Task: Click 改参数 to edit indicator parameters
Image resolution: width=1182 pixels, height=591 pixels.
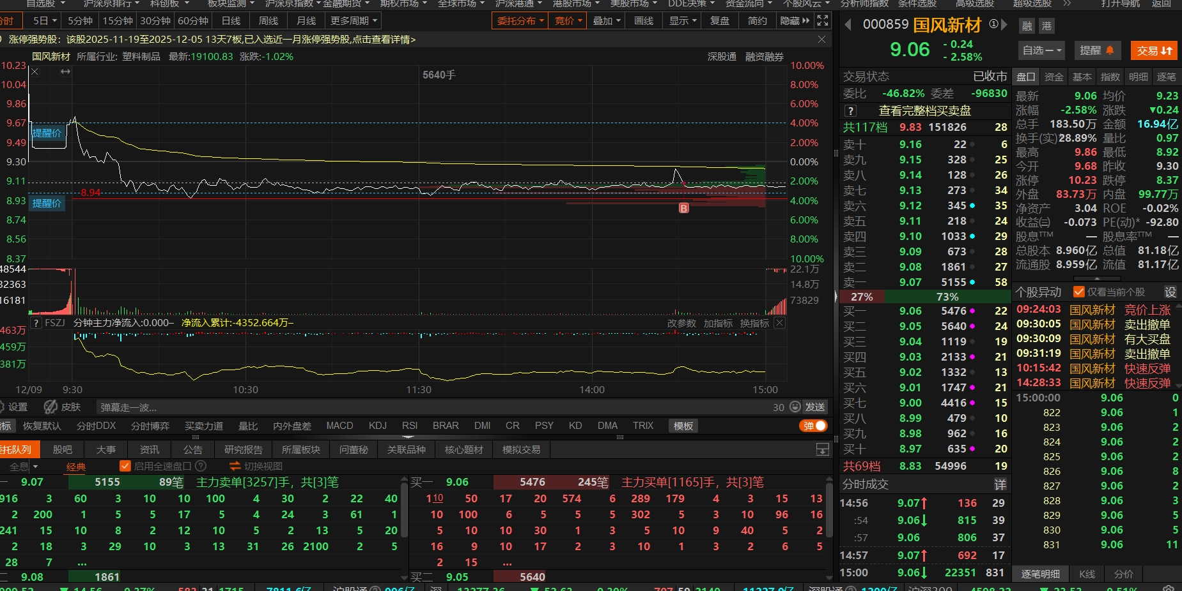Action: [681, 323]
